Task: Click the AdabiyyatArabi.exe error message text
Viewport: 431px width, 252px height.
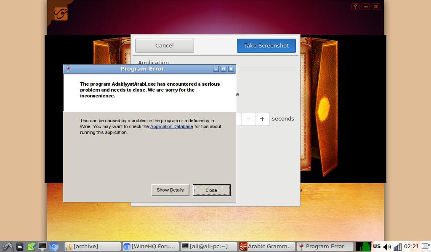Action: [150, 90]
